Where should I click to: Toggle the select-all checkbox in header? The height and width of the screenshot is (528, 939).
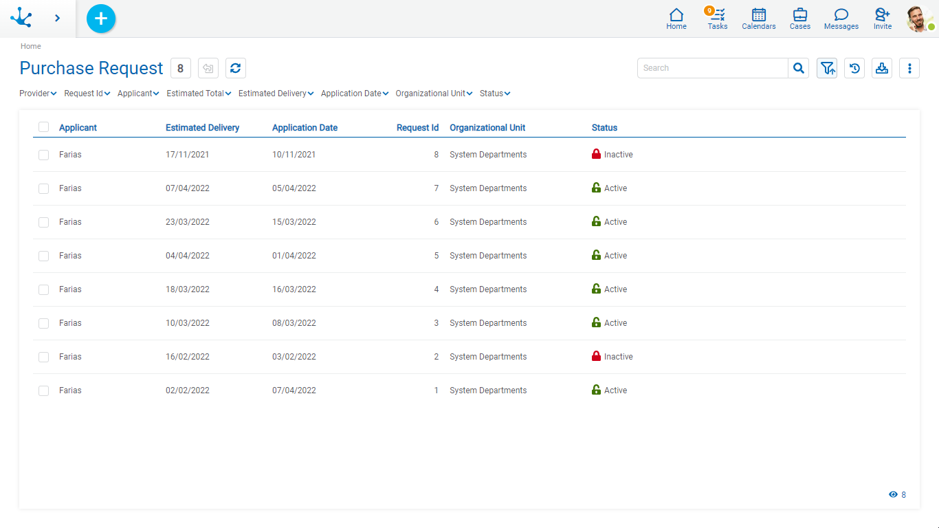point(44,127)
